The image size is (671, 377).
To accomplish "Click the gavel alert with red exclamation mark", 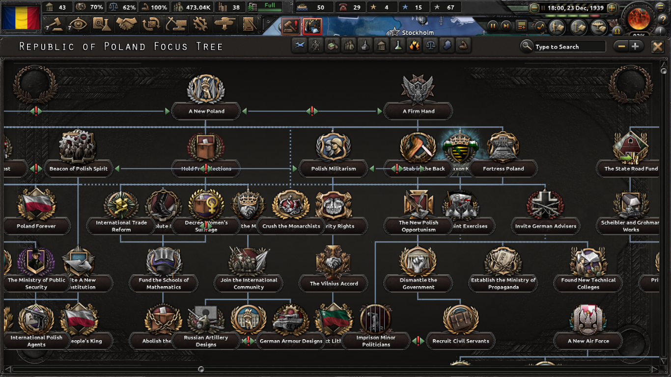I will coord(291,27).
